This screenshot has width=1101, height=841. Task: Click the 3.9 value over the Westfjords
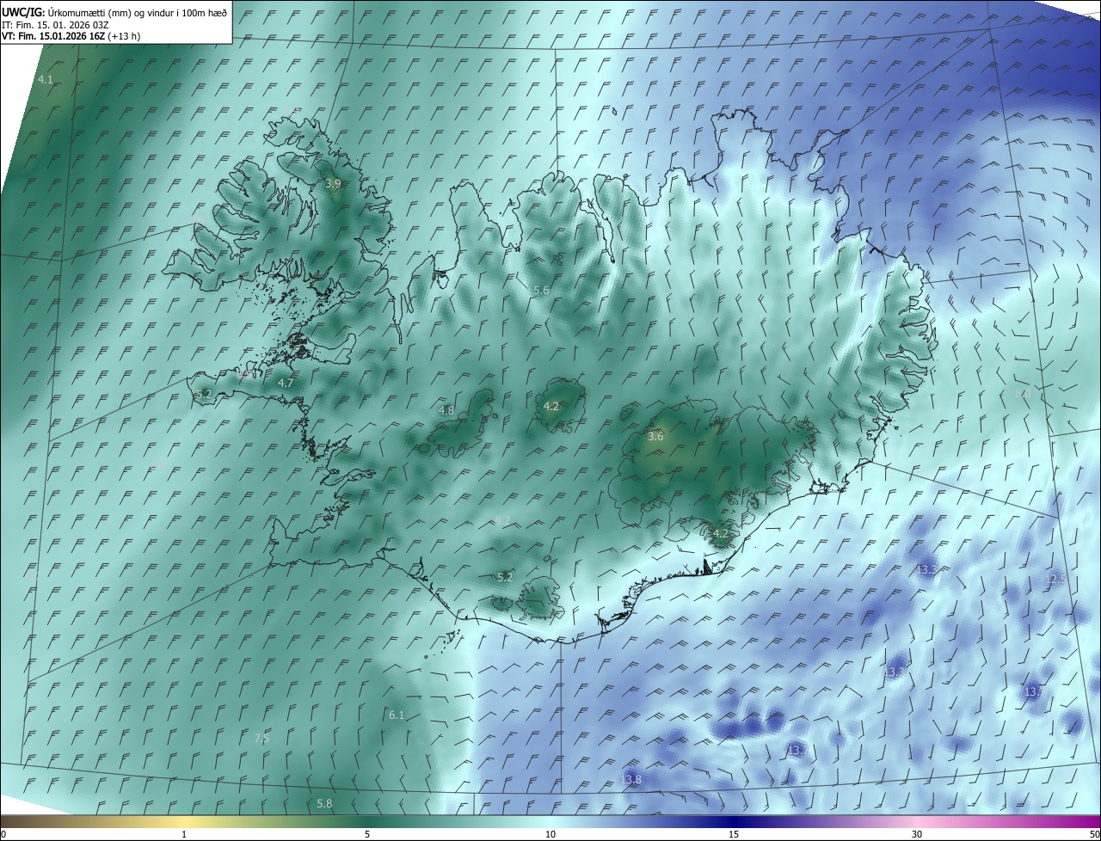pyautogui.click(x=333, y=184)
